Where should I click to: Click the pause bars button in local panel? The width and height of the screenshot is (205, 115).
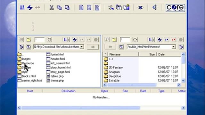tap(65, 40)
